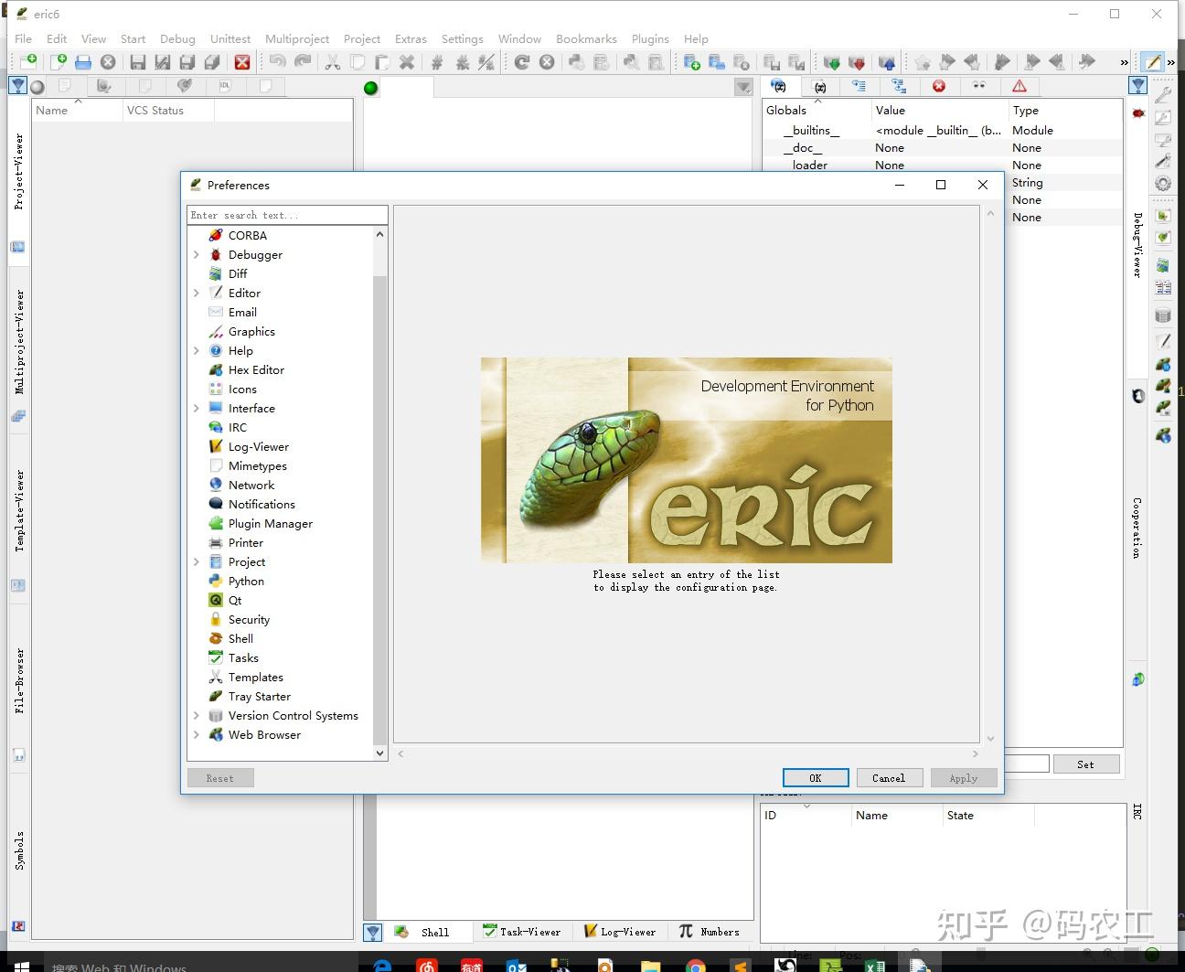This screenshot has width=1185, height=972.
Task: Click the Cut scissors toolbar icon
Action: click(333, 61)
